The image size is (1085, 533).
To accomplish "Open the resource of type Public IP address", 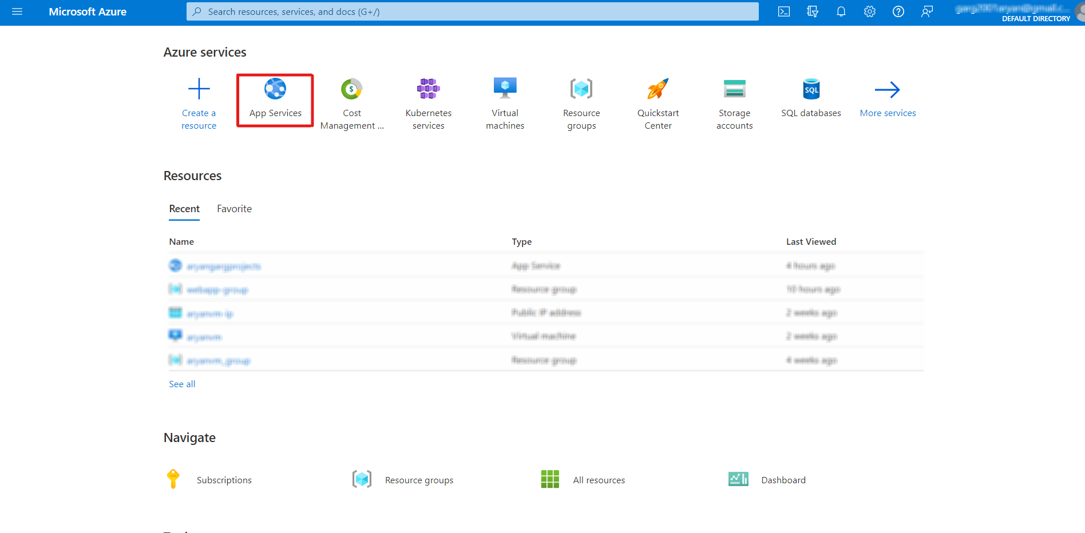I will tap(210, 314).
